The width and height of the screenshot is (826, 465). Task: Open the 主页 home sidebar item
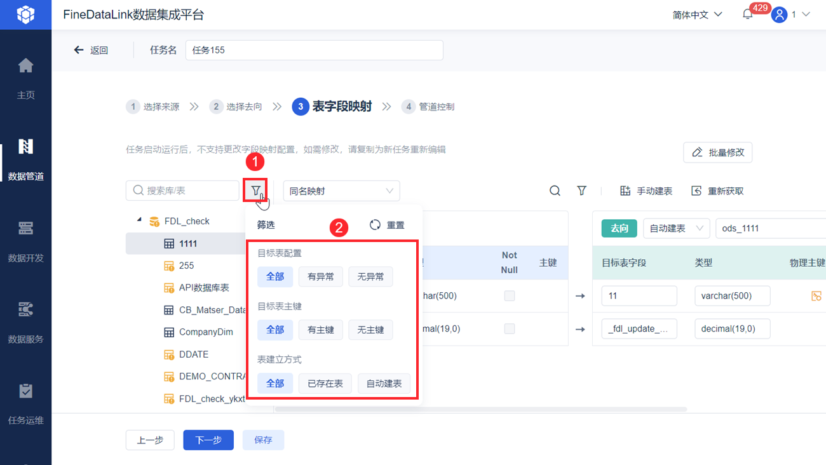25,78
